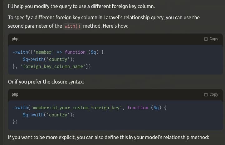This screenshot has height=145, width=225.
Task: Click the closing }) line of the second snippet
Action: pos(15,122)
